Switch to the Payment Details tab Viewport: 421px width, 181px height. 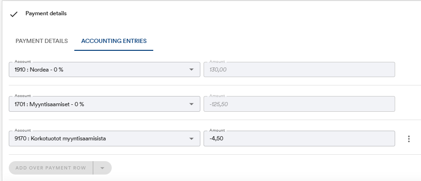42,41
